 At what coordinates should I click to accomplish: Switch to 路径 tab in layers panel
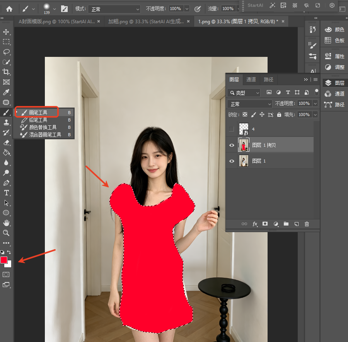click(268, 79)
